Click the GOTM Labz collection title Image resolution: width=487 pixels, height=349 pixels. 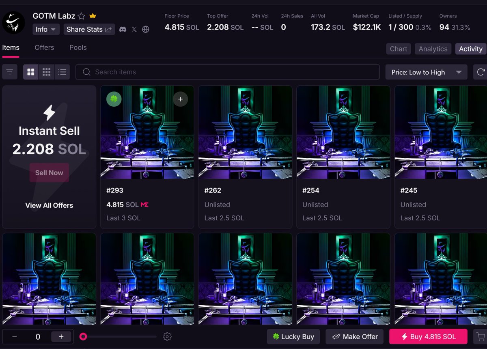[54, 16]
